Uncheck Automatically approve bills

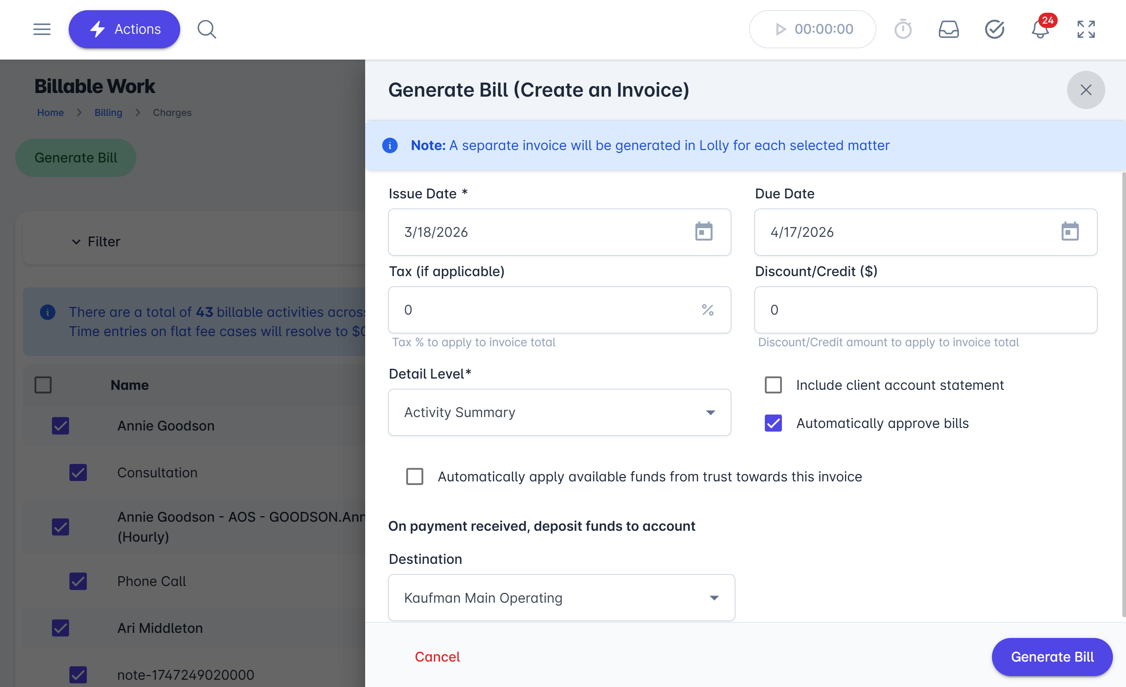coord(773,424)
